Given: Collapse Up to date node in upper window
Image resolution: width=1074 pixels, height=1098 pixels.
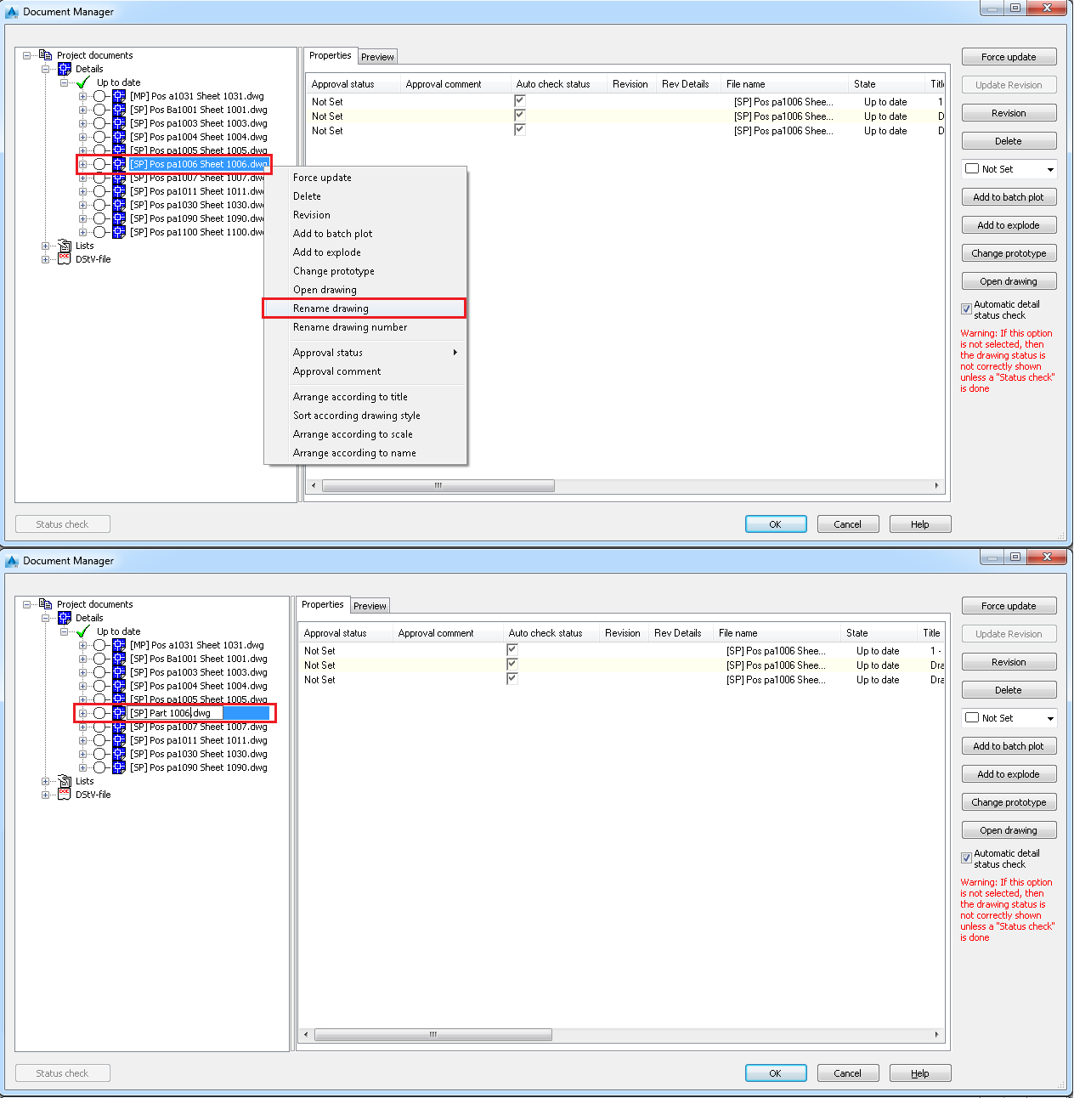Looking at the screenshot, I should [65, 82].
